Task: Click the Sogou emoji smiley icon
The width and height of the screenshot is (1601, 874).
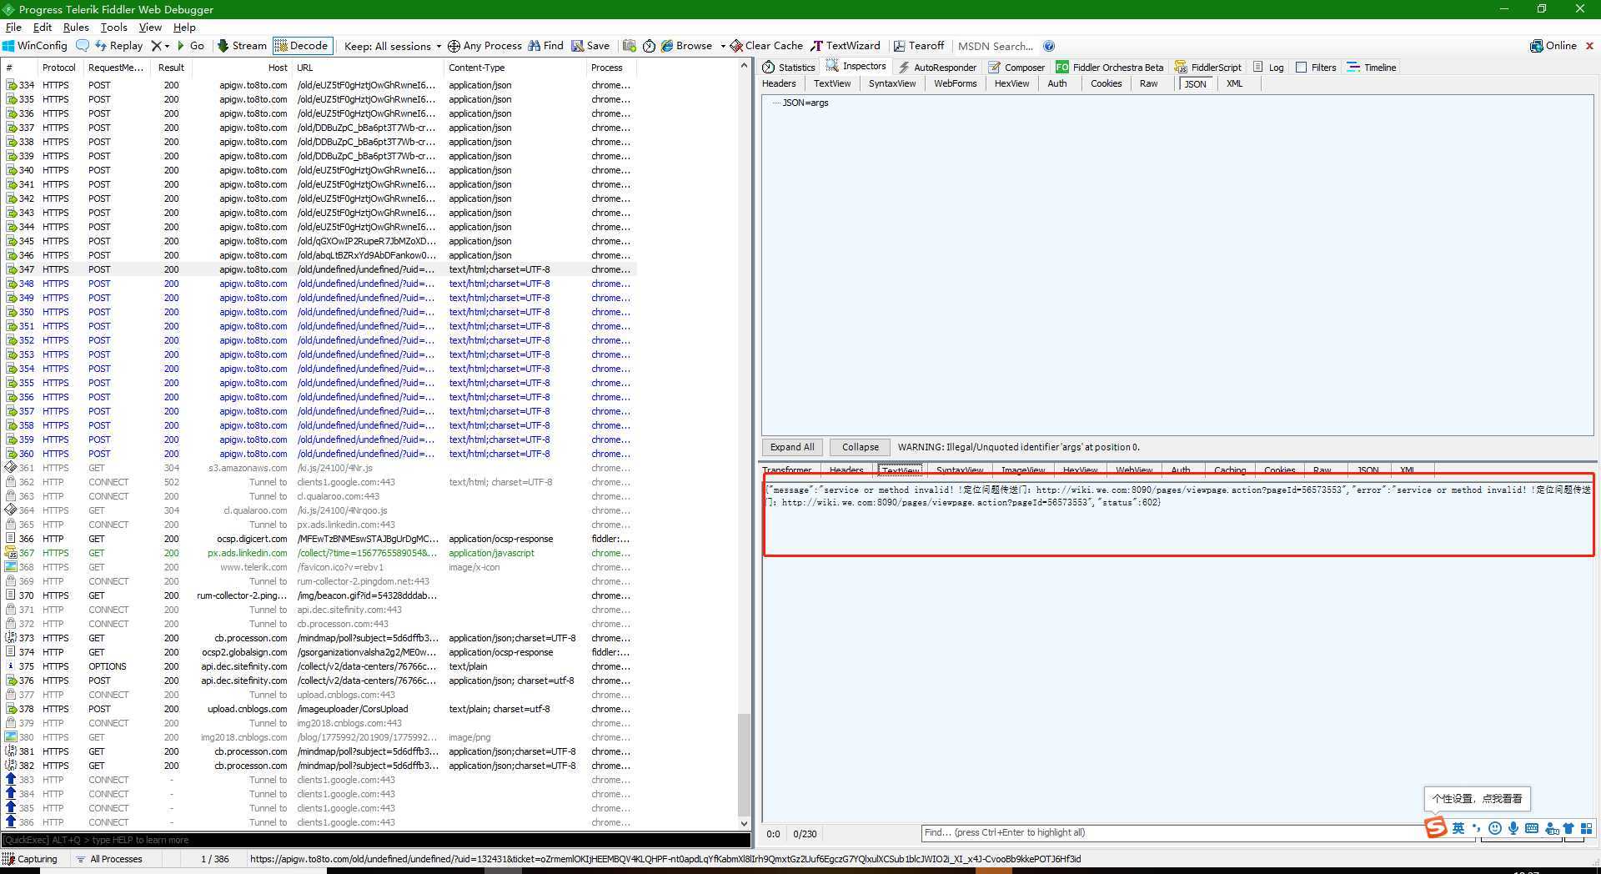Action: pyautogui.click(x=1495, y=828)
